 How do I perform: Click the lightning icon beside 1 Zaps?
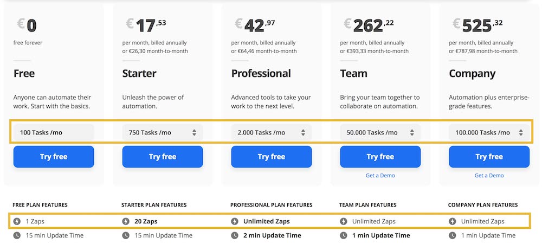[17, 221]
